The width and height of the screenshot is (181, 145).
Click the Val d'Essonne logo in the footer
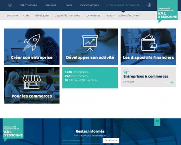tap(13, 130)
